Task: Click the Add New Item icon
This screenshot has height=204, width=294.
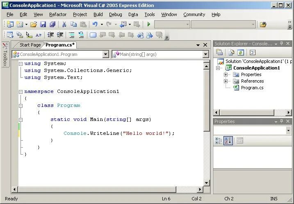Action: click(x=20, y=24)
